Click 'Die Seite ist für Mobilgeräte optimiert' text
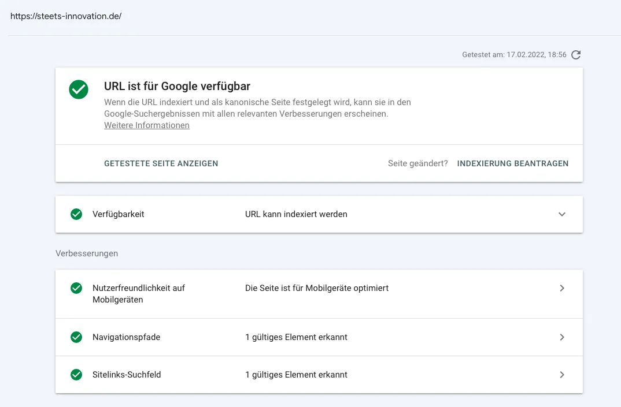621x407 pixels. 316,288
